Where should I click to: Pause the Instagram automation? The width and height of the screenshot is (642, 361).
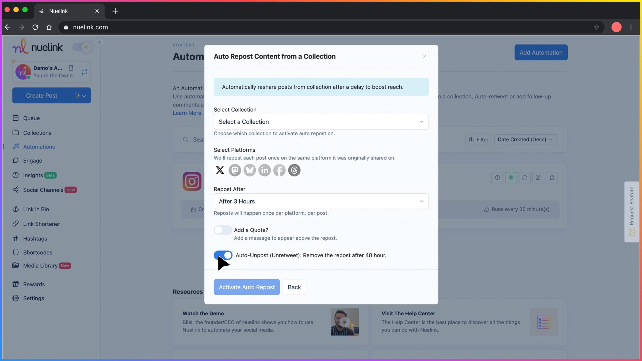pyautogui.click(x=511, y=177)
